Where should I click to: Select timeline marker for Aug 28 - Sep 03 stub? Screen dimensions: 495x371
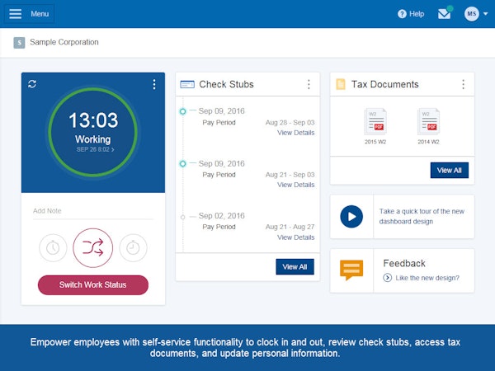pyautogui.click(x=183, y=111)
